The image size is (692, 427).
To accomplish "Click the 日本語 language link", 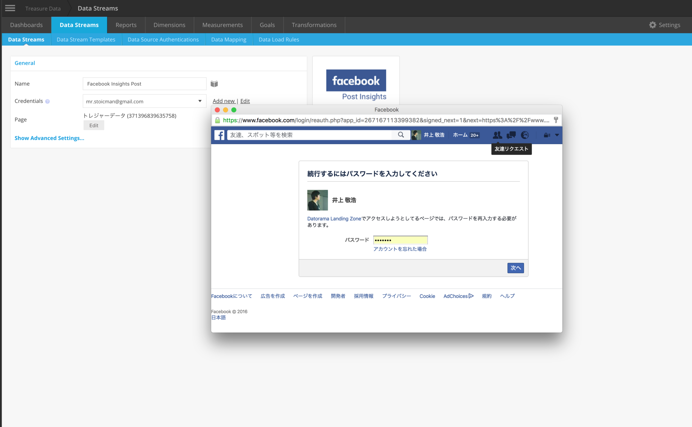I will coord(218,318).
